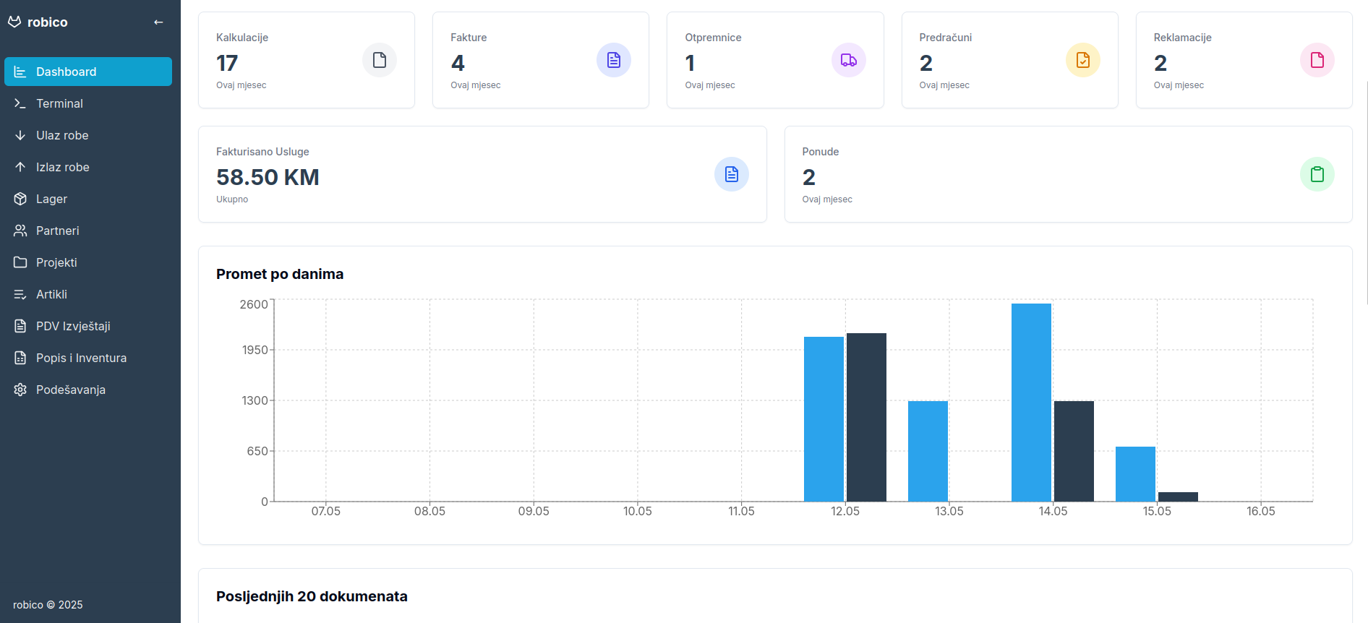Screen dimensions: 1368x623
Task: Click the page vertical scrollbar
Action: pyautogui.click(x=1365, y=192)
